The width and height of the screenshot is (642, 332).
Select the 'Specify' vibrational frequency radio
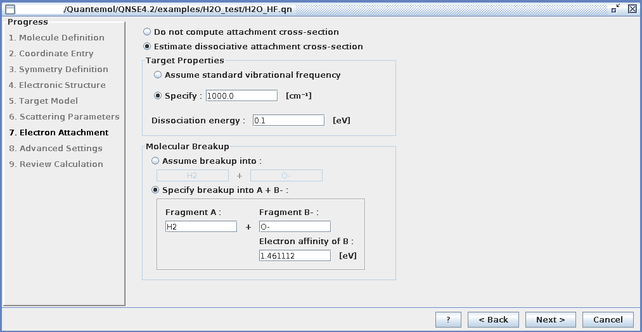(158, 96)
